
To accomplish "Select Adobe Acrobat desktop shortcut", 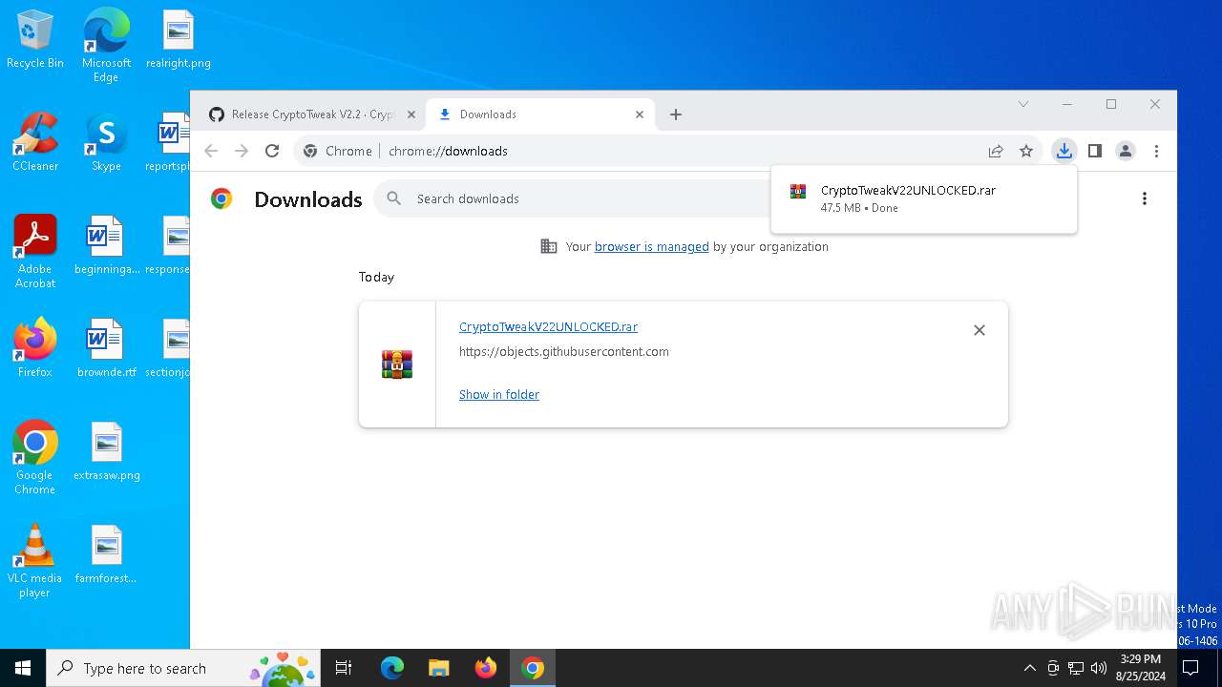I will tap(35, 252).
